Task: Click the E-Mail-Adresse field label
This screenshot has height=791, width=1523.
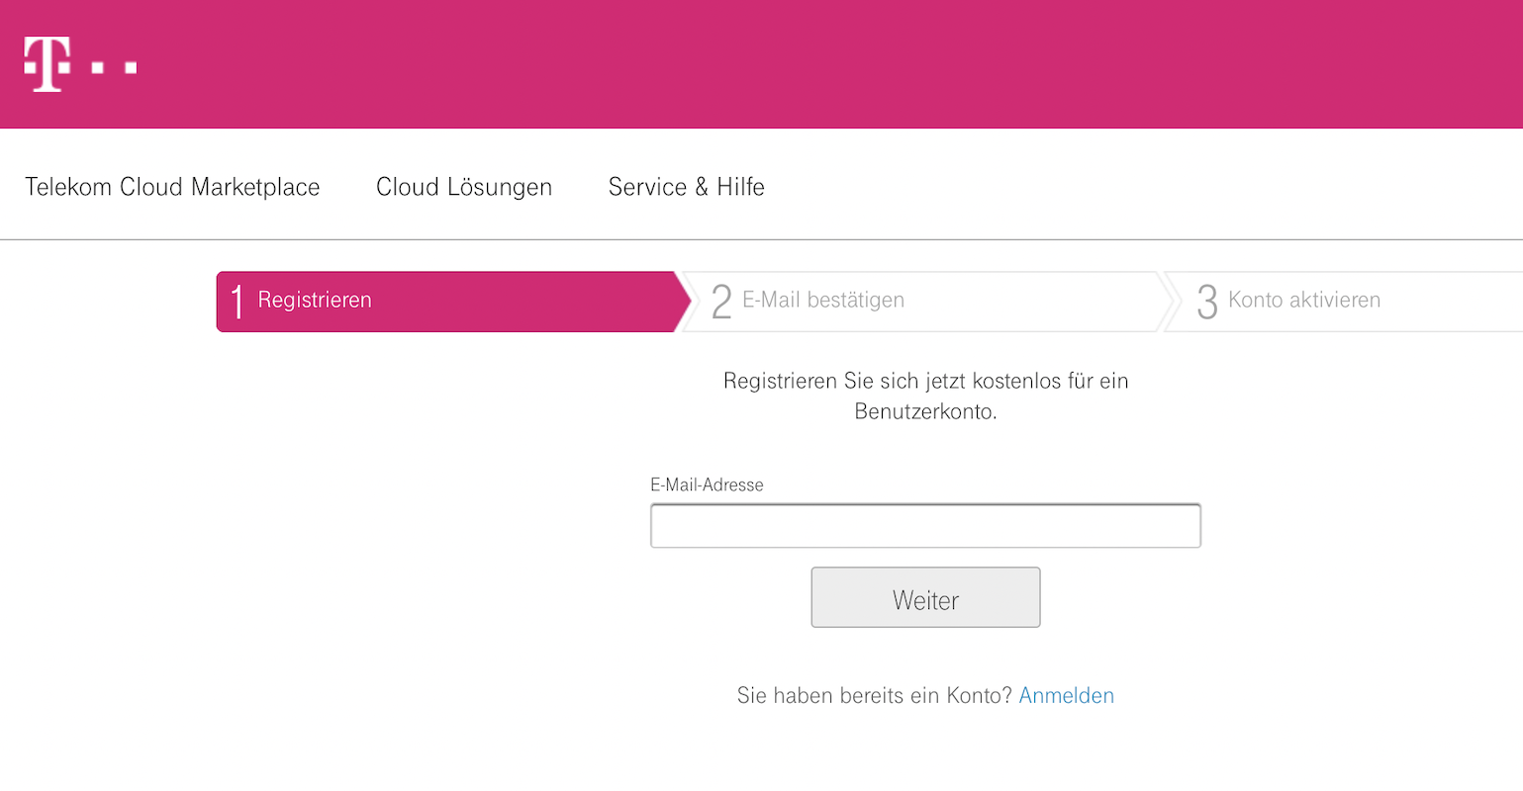Action: [x=707, y=484]
